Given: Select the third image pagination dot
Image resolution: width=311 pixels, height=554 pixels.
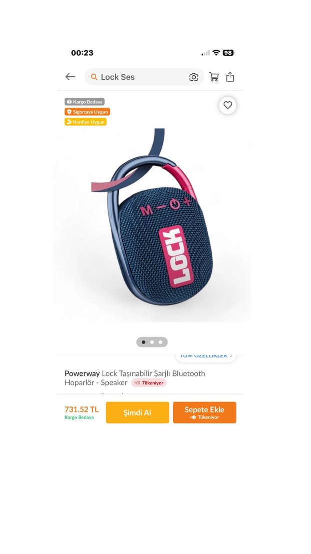Looking at the screenshot, I should pyautogui.click(x=160, y=342).
